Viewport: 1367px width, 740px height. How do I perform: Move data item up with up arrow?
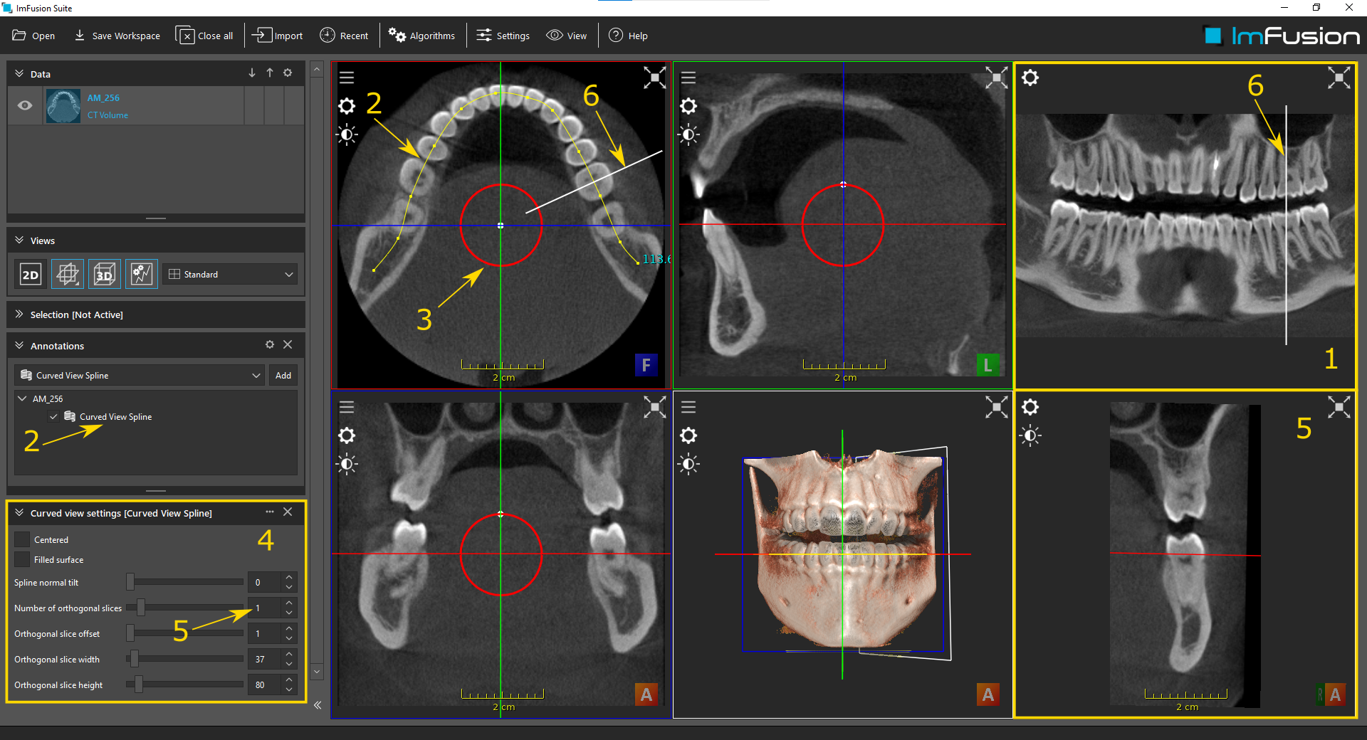tap(270, 73)
